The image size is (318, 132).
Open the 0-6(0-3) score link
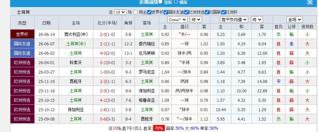click(108, 119)
